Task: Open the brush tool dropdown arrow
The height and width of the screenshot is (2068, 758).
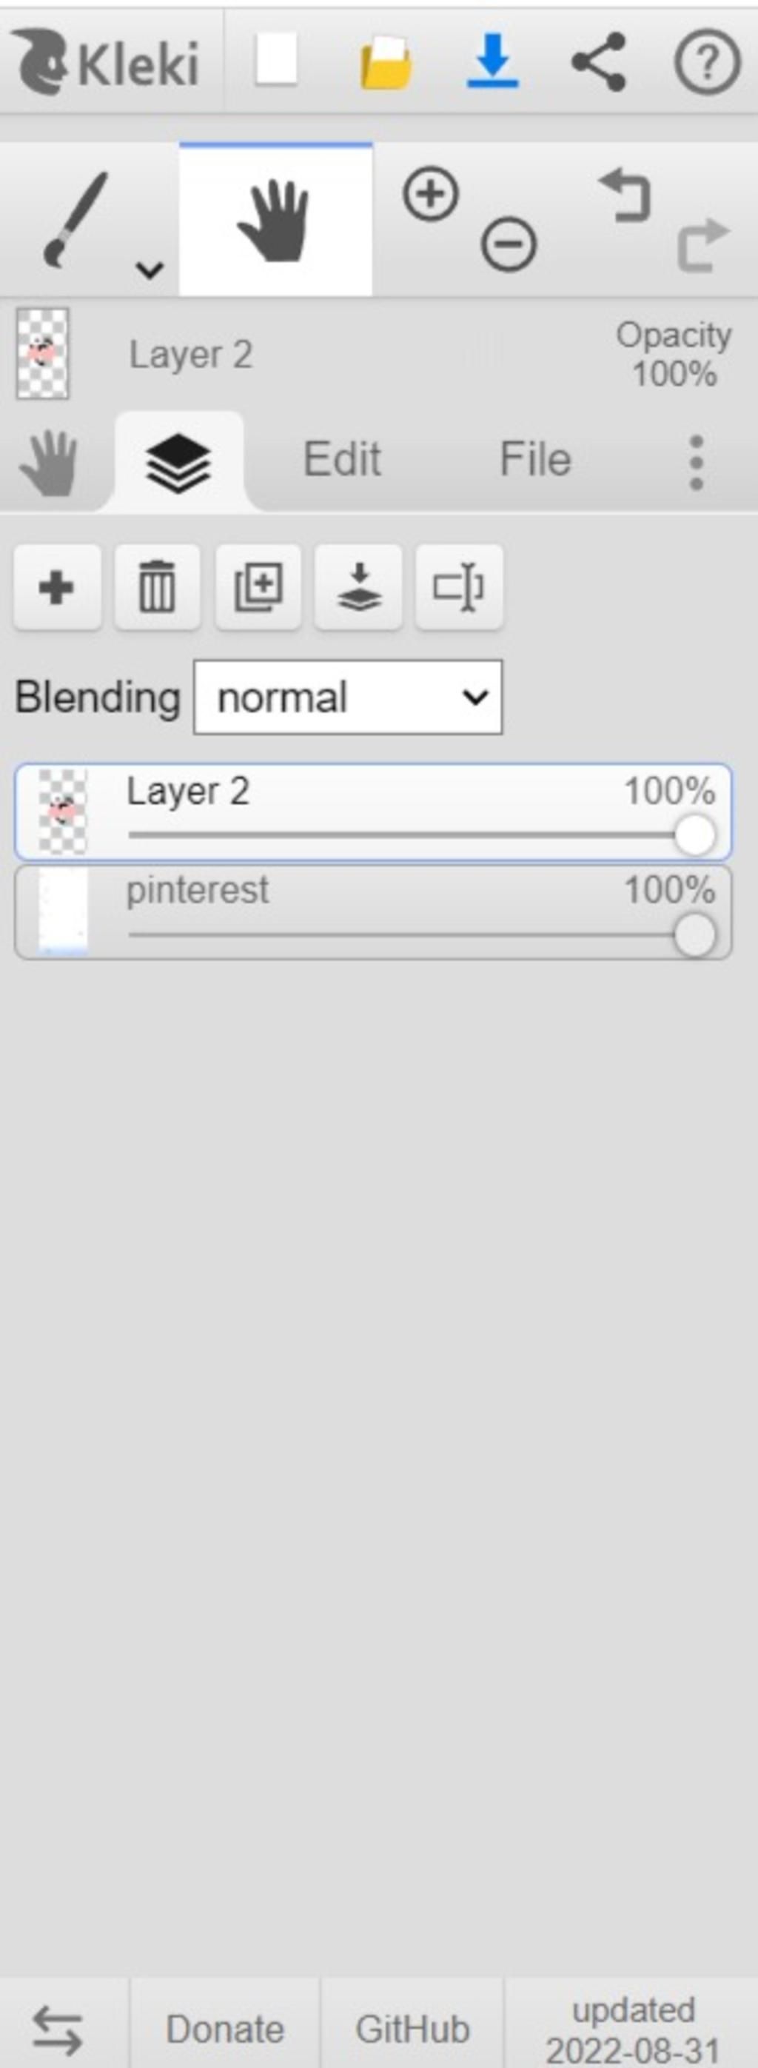Action: click(150, 270)
